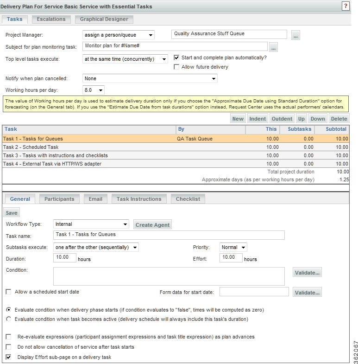Image resolution: width=358 pixels, height=364 pixels.
Task: Click Approximate days value 1.25
Action: [x=344, y=179]
